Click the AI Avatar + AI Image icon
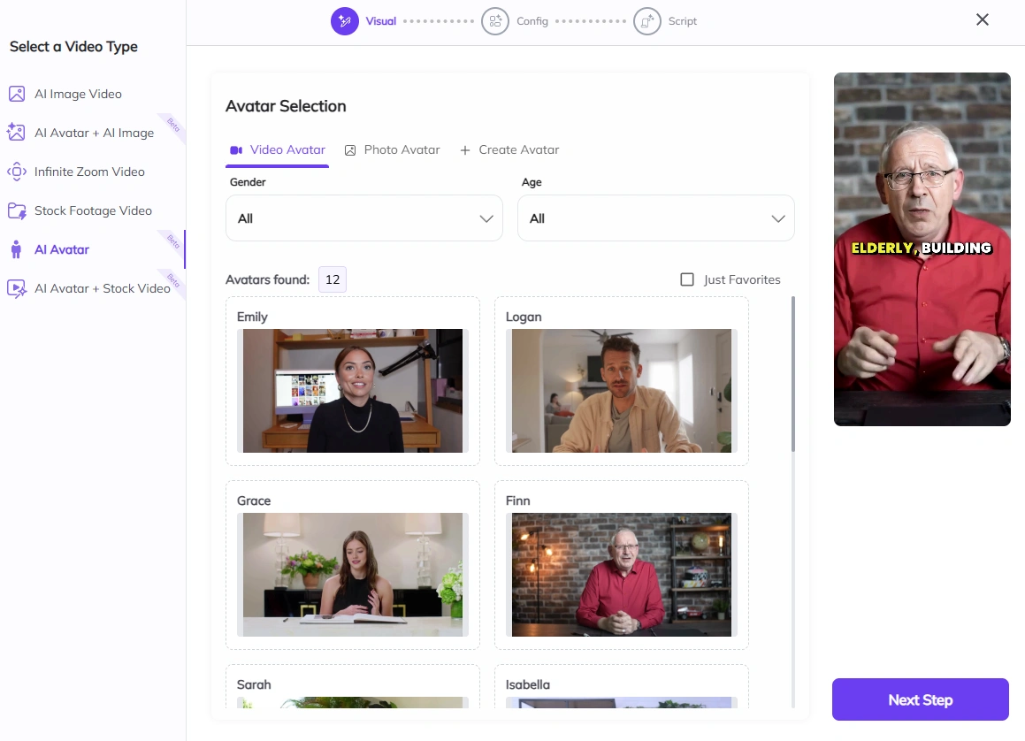 (x=16, y=133)
